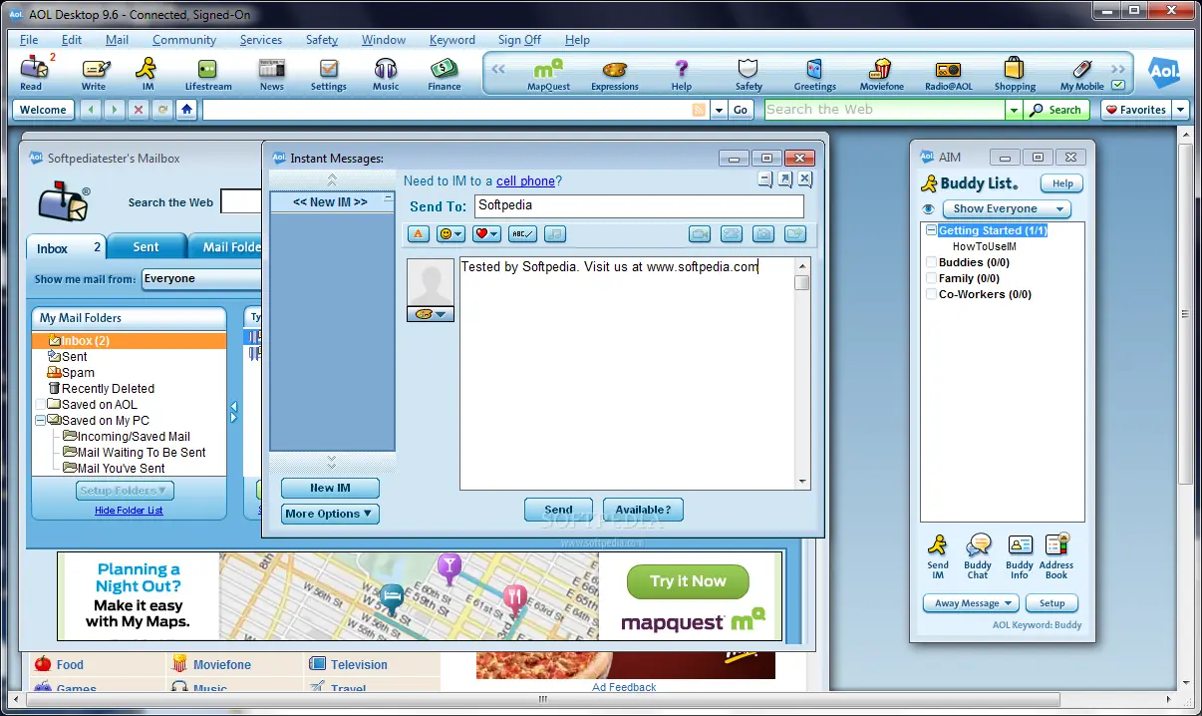Click the Hide Folder List link
This screenshot has width=1202, height=716.
[129, 511]
